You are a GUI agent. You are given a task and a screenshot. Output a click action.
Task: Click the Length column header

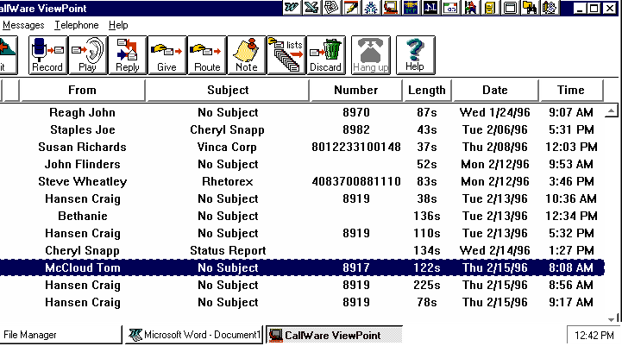(427, 91)
